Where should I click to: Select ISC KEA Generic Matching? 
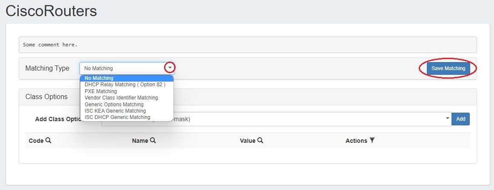click(x=115, y=111)
